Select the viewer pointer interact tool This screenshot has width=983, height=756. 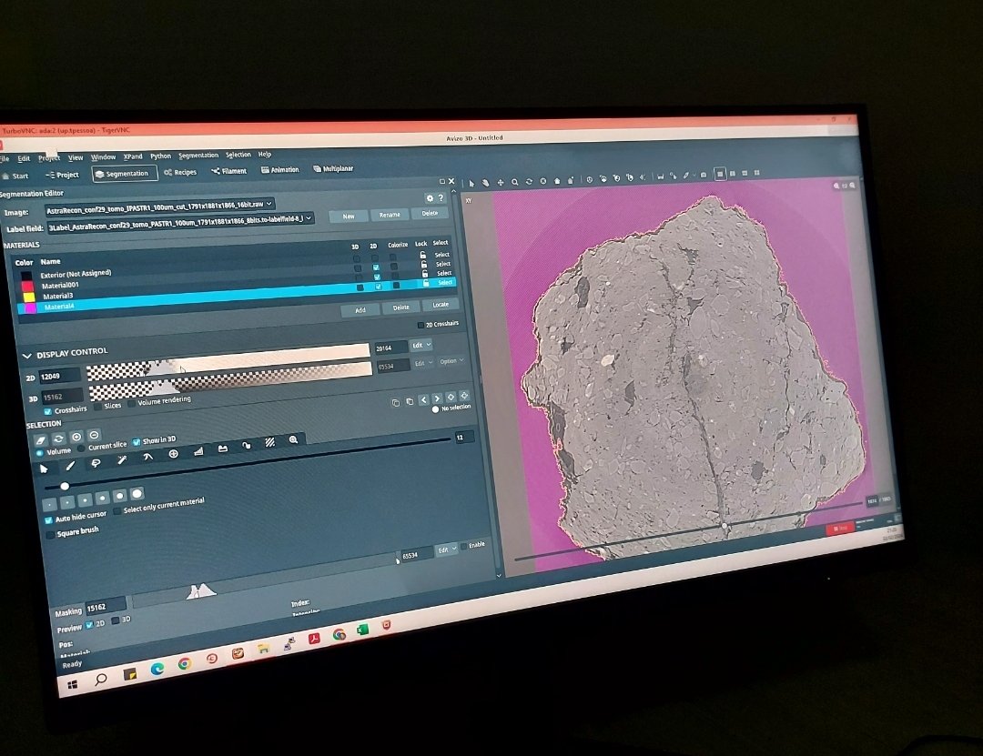(471, 183)
